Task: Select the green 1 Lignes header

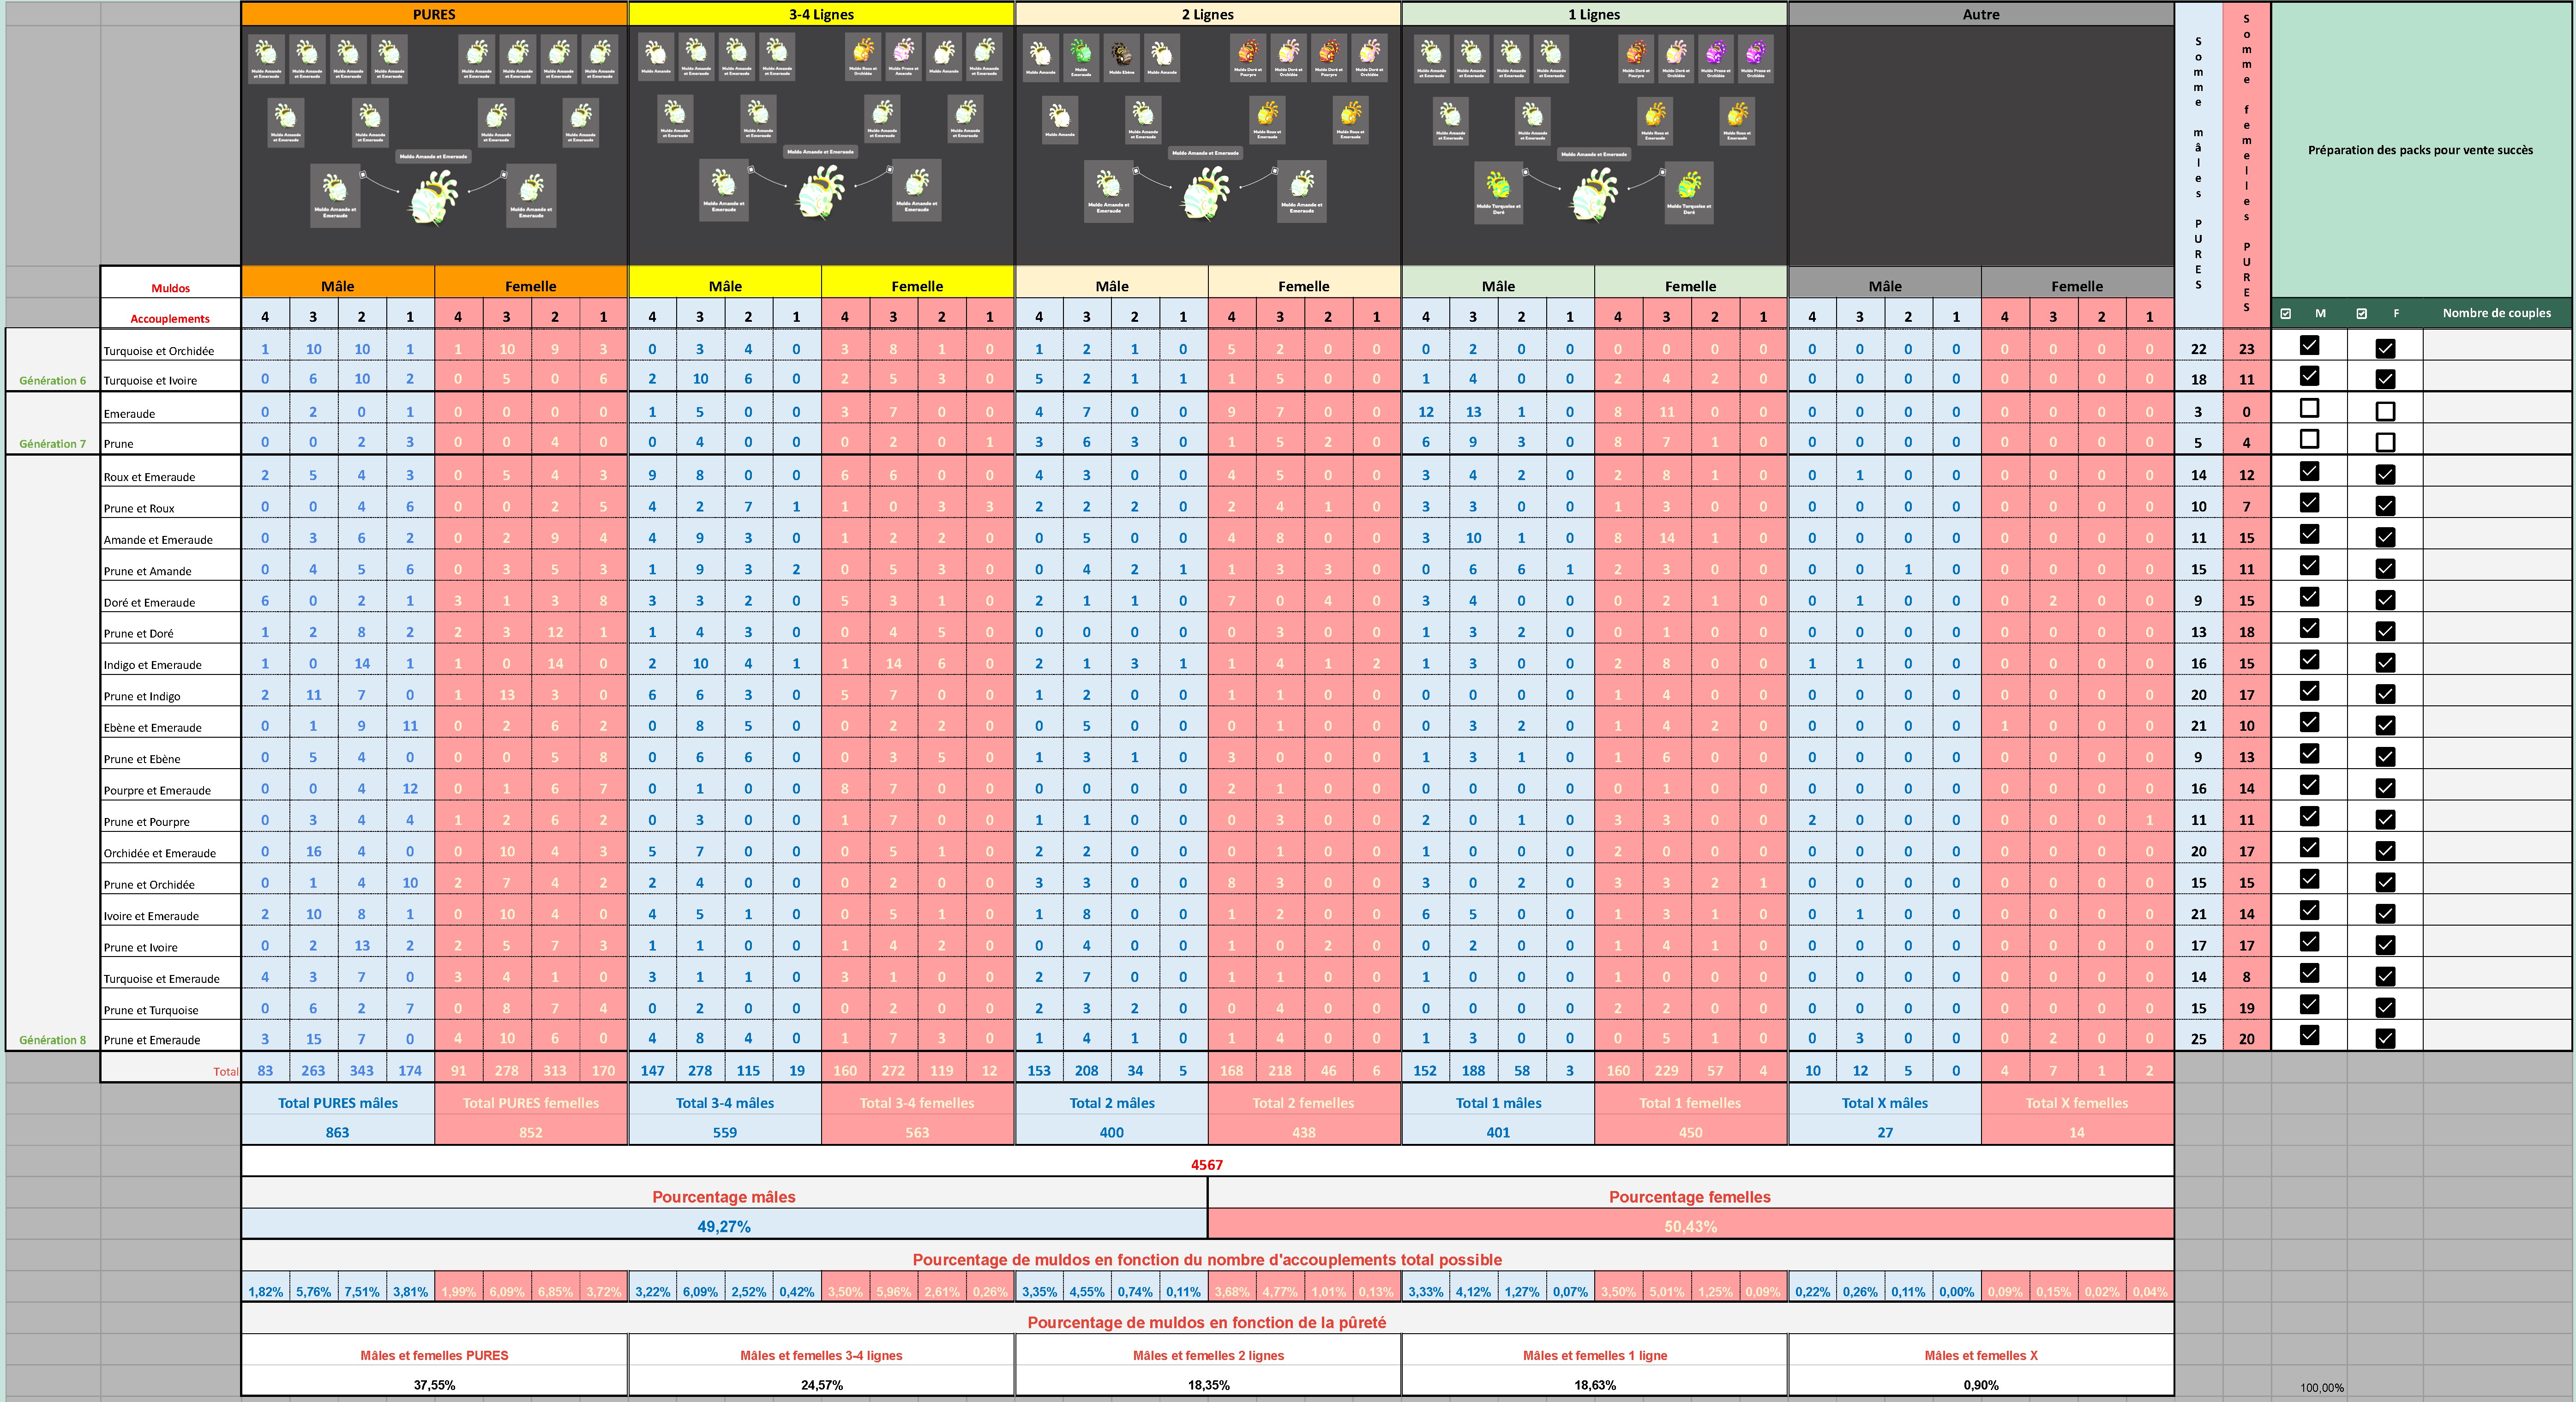Action: click(1594, 14)
